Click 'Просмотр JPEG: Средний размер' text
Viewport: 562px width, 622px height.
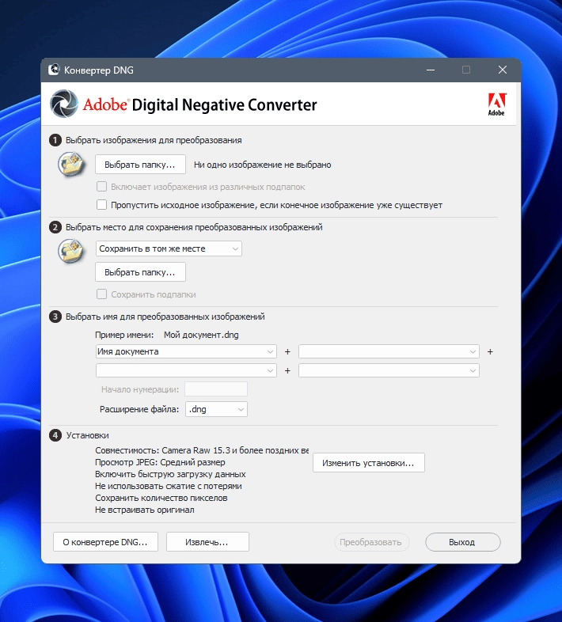click(160, 462)
